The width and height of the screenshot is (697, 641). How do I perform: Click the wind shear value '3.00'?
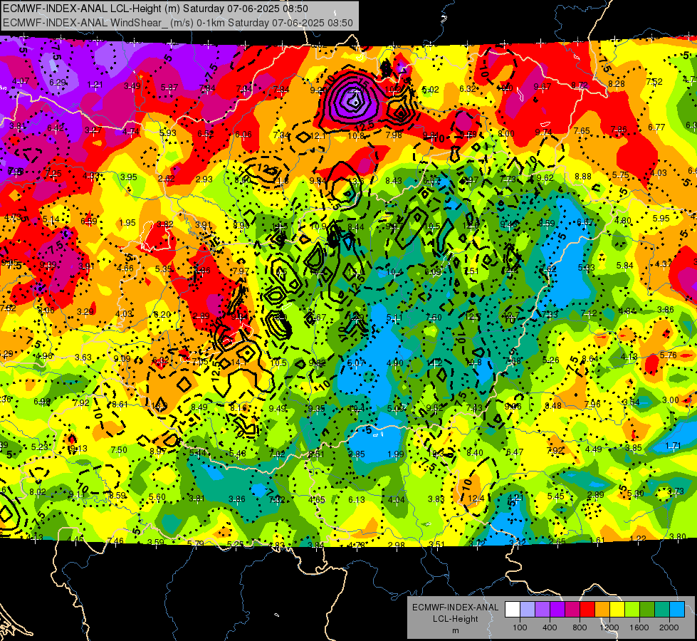click(671, 400)
